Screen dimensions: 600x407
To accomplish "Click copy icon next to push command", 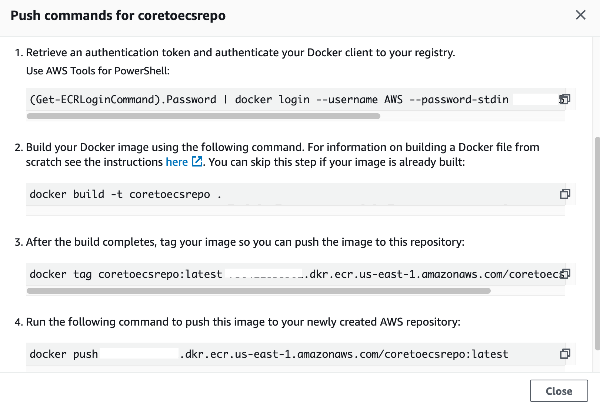I will [x=564, y=354].
